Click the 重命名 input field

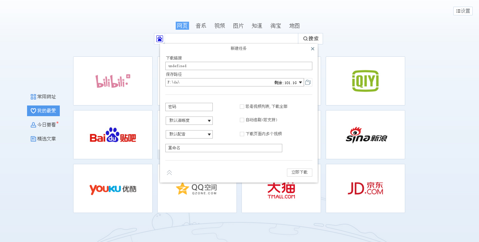(x=223, y=148)
